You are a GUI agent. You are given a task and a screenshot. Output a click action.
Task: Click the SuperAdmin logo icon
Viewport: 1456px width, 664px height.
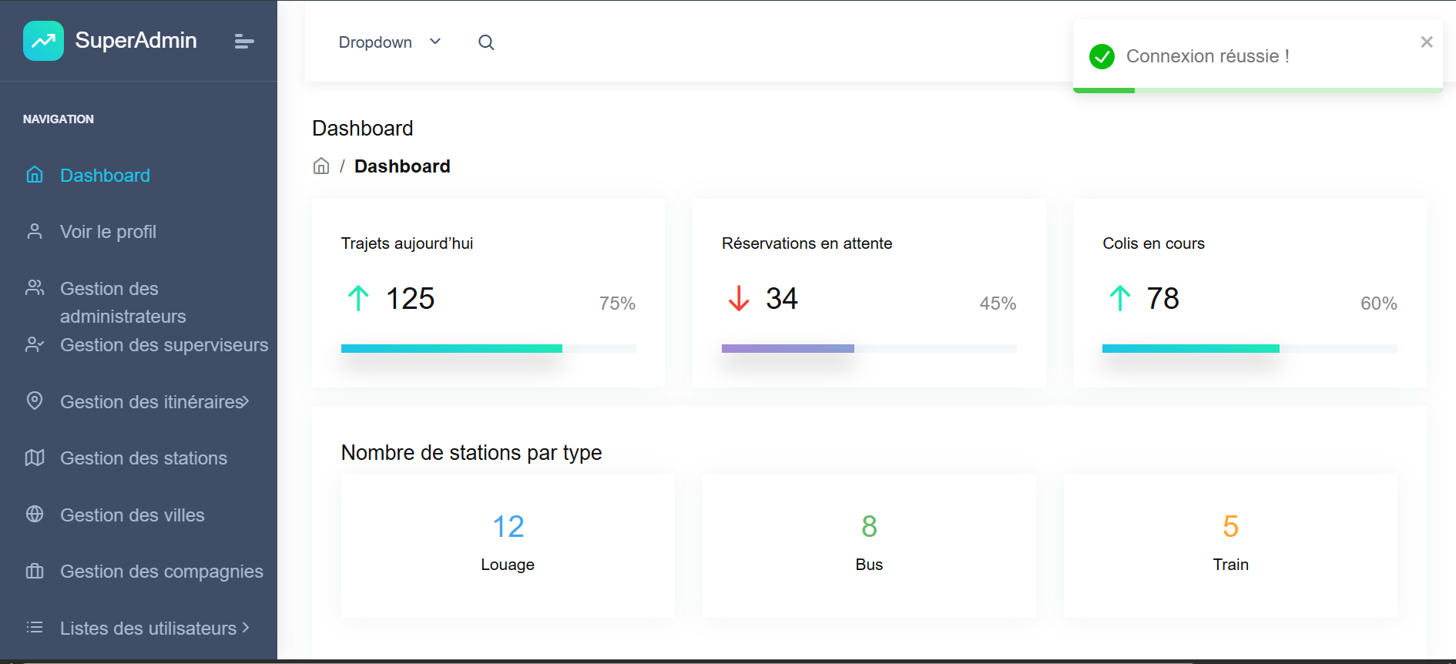click(43, 41)
